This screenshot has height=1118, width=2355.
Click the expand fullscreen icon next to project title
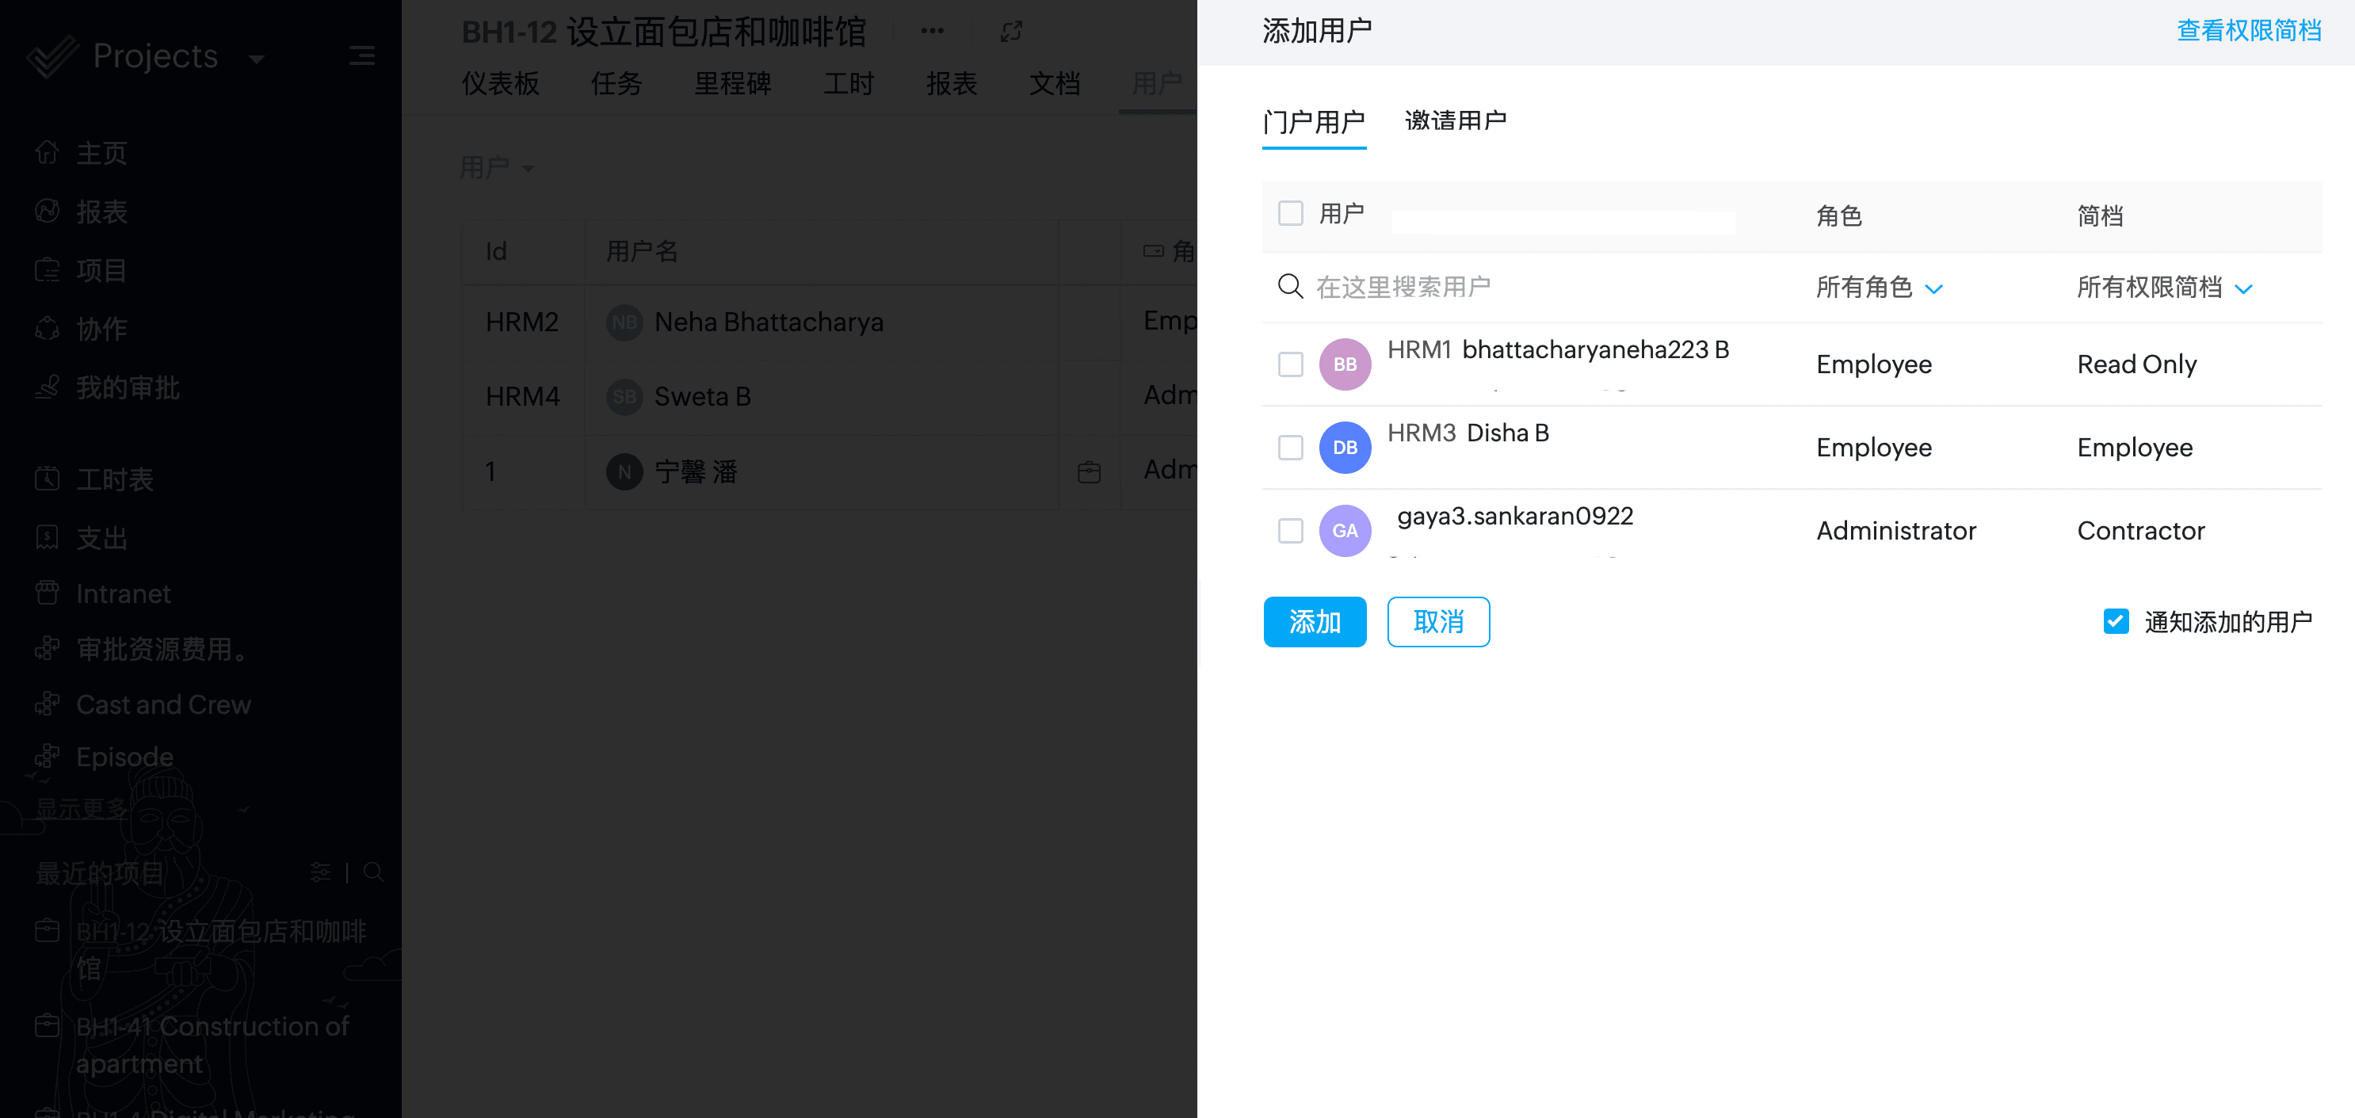pyautogui.click(x=1010, y=31)
